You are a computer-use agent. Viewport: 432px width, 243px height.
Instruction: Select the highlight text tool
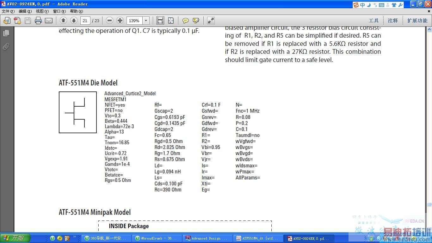pyautogui.click(x=196, y=21)
